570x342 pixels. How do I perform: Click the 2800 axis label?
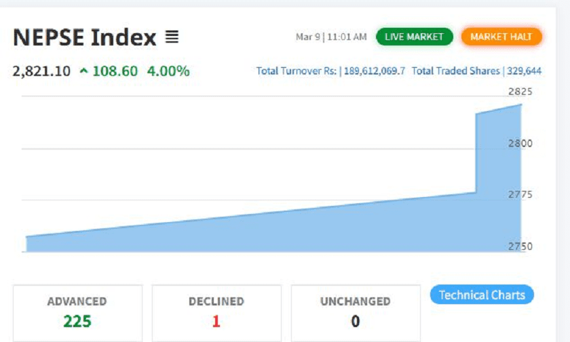click(520, 144)
